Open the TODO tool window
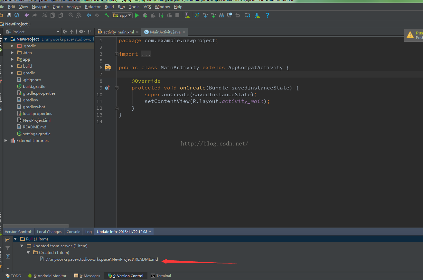The height and width of the screenshot is (280, 423). click(13, 276)
